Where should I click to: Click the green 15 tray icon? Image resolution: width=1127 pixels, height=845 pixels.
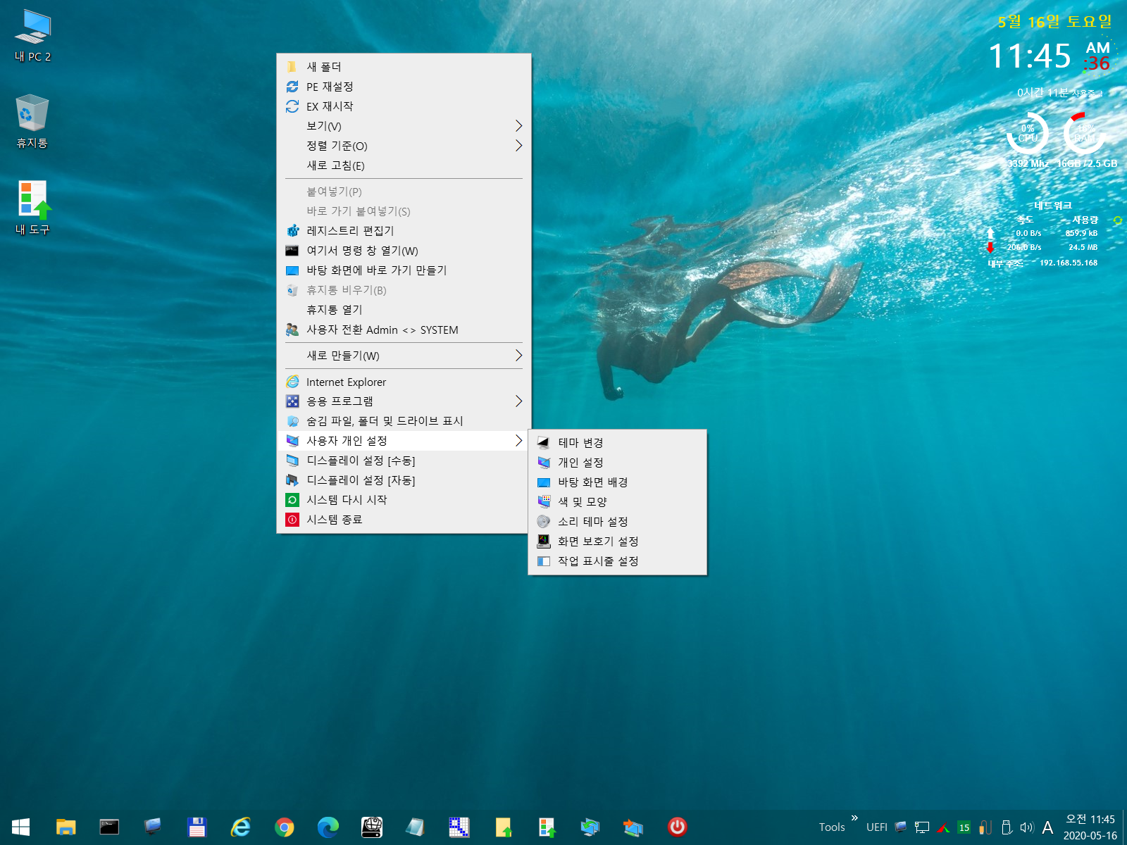pos(964,827)
